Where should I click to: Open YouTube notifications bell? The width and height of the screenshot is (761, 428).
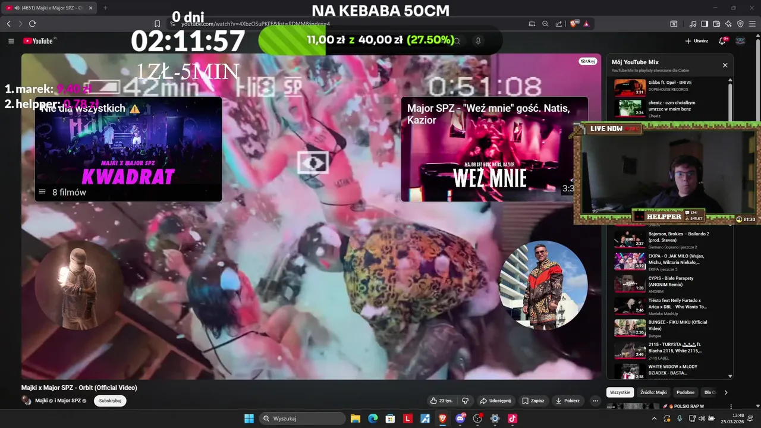[722, 41]
